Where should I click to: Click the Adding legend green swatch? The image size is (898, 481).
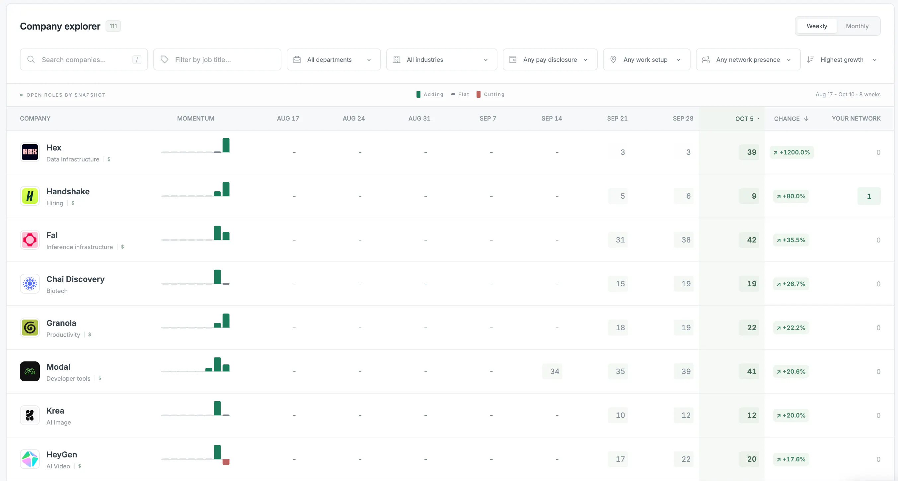point(418,94)
